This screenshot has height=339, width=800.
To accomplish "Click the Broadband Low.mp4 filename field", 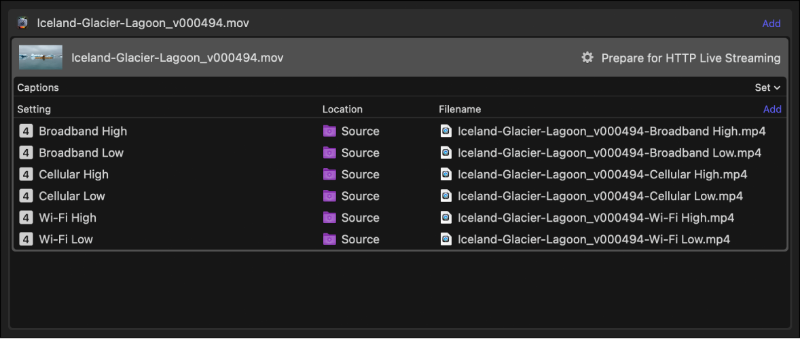I will pos(609,153).
